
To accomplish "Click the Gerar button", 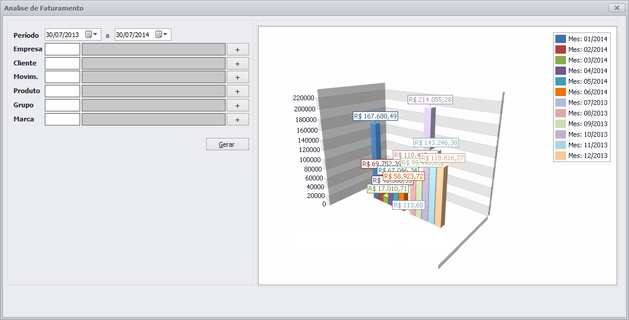I will [227, 144].
